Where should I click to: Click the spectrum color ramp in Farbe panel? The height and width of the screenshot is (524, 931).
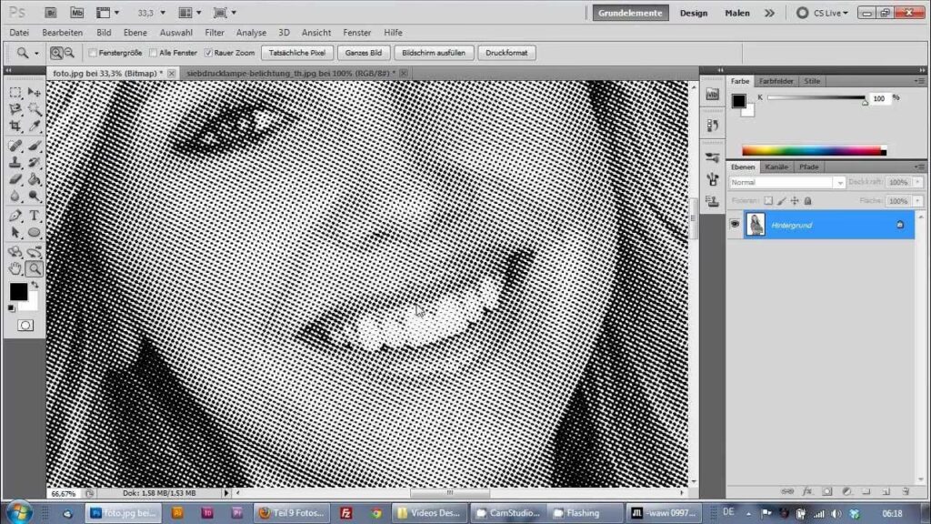[x=812, y=150]
